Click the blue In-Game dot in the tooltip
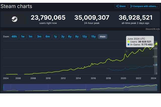Image resolution: width=161 pixels, height=107 pixels. click(x=129, y=44)
